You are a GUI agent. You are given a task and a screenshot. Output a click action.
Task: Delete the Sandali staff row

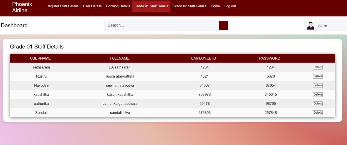(x=318, y=113)
